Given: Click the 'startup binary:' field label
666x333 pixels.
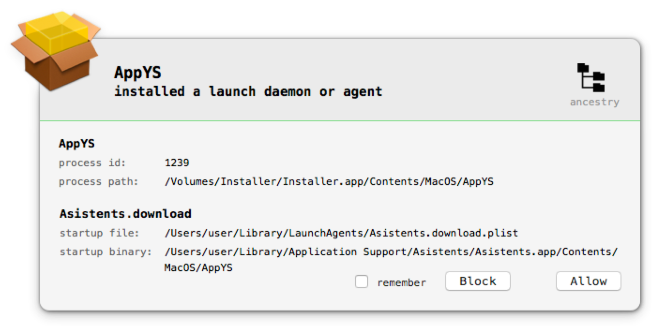Looking at the screenshot, I should coord(106,252).
